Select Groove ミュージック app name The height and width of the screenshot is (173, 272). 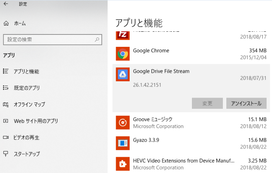click(x=153, y=119)
